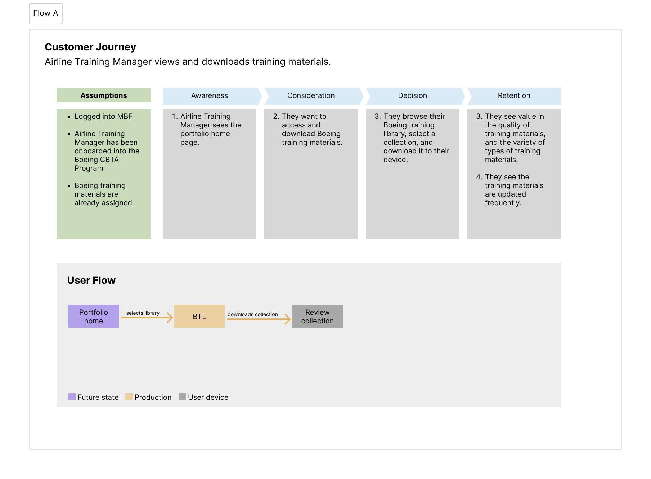
Task: Click the purple Future state legend swatch
Action: pos(72,397)
